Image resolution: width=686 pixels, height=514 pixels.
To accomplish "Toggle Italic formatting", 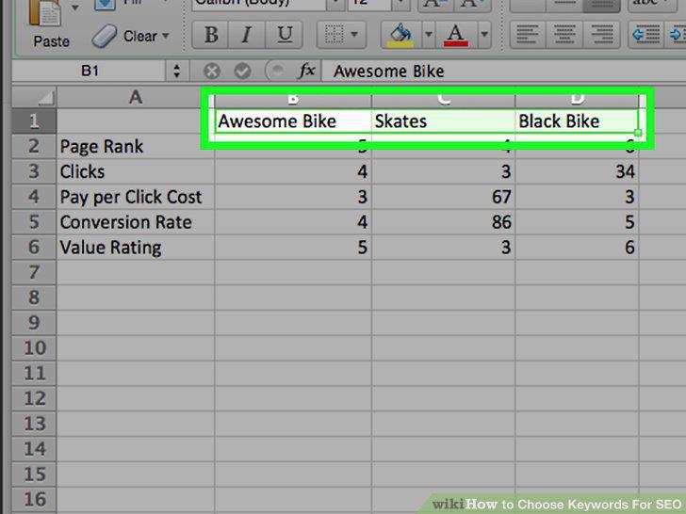I will point(247,34).
